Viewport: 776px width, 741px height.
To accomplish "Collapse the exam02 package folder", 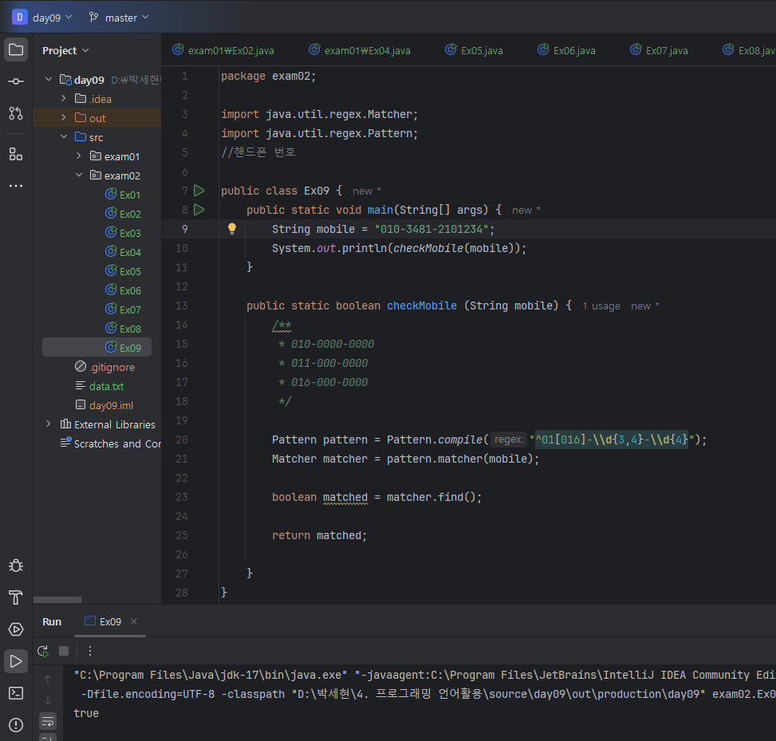I will point(78,175).
